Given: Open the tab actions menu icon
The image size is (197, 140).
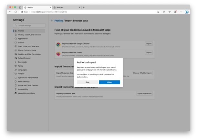Looking at the screenshot, I should click(x=20, y=7).
